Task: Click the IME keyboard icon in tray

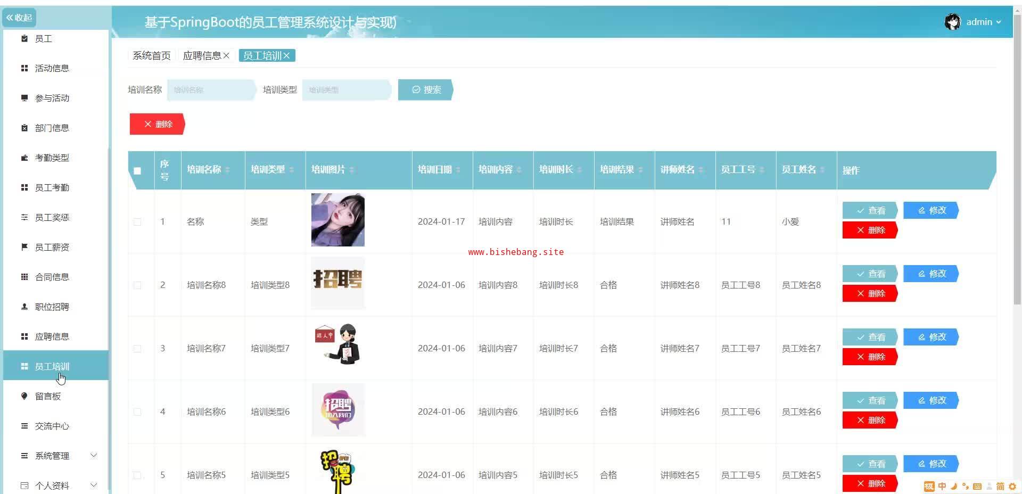Action: 977,486
